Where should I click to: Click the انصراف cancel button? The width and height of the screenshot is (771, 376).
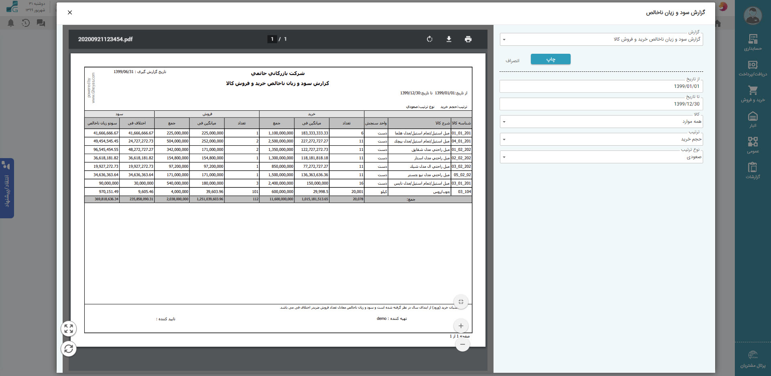(x=512, y=61)
